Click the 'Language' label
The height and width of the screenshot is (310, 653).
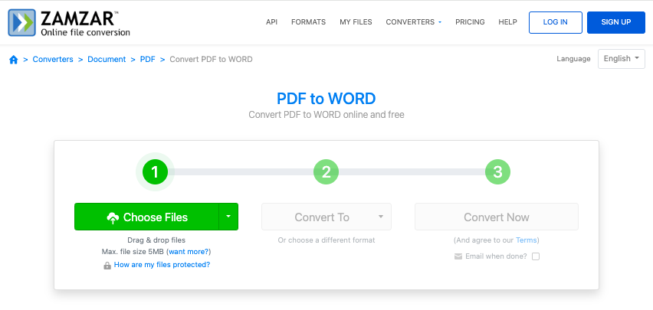pyautogui.click(x=573, y=59)
